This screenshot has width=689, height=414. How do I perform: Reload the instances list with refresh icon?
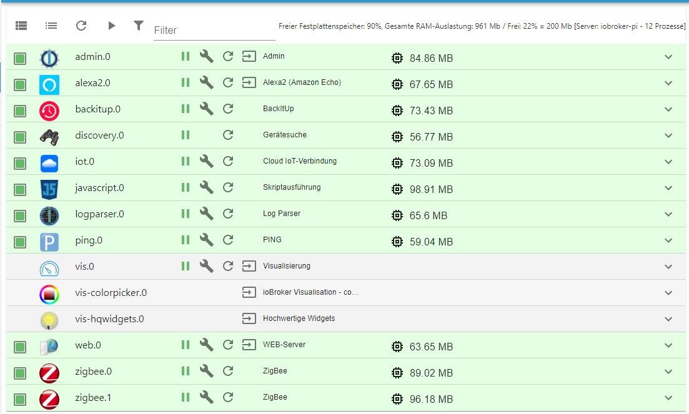(x=81, y=26)
